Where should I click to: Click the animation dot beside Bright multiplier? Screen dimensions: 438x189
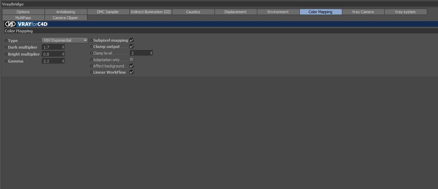click(x=6, y=54)
